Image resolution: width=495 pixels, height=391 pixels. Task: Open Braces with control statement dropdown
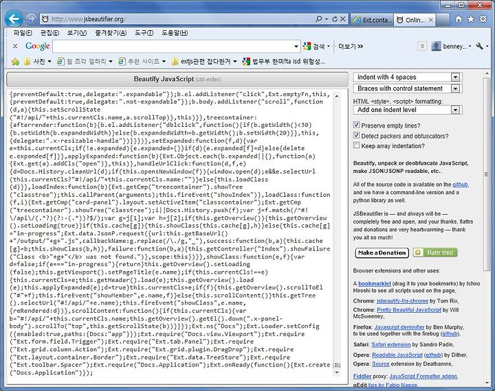click(x=408, y=88)
